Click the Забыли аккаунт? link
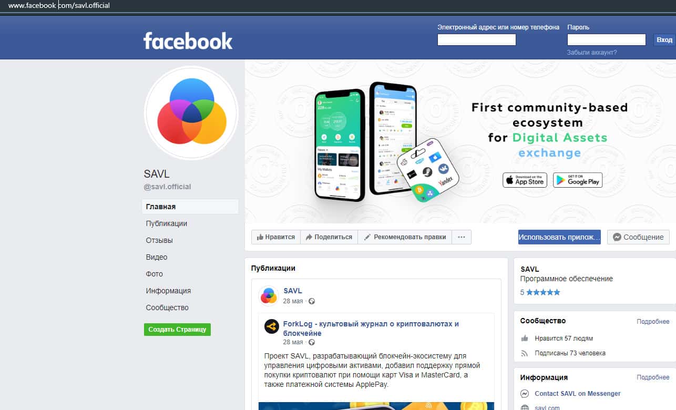The image size is (676, 410). pyautogui.click(x=592, y=53)
